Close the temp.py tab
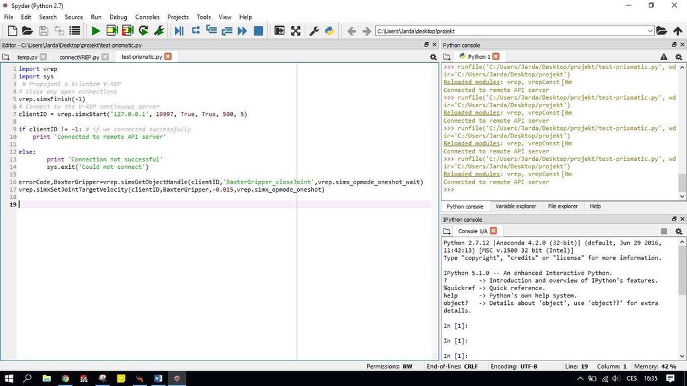The height and width of the screenshot is (386, 687). [43, 57]
